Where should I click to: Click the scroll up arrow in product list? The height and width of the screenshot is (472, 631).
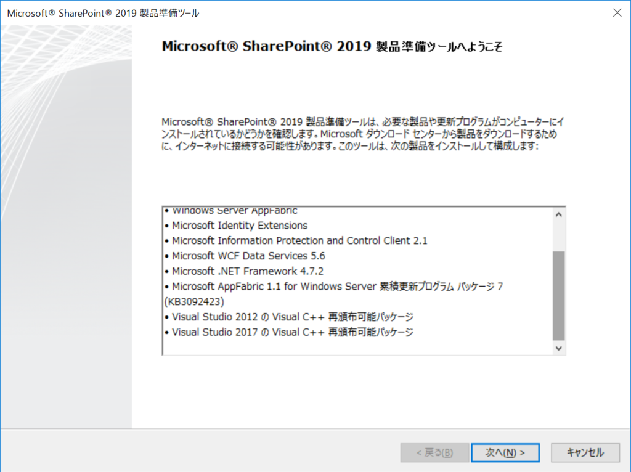point(558,215)
